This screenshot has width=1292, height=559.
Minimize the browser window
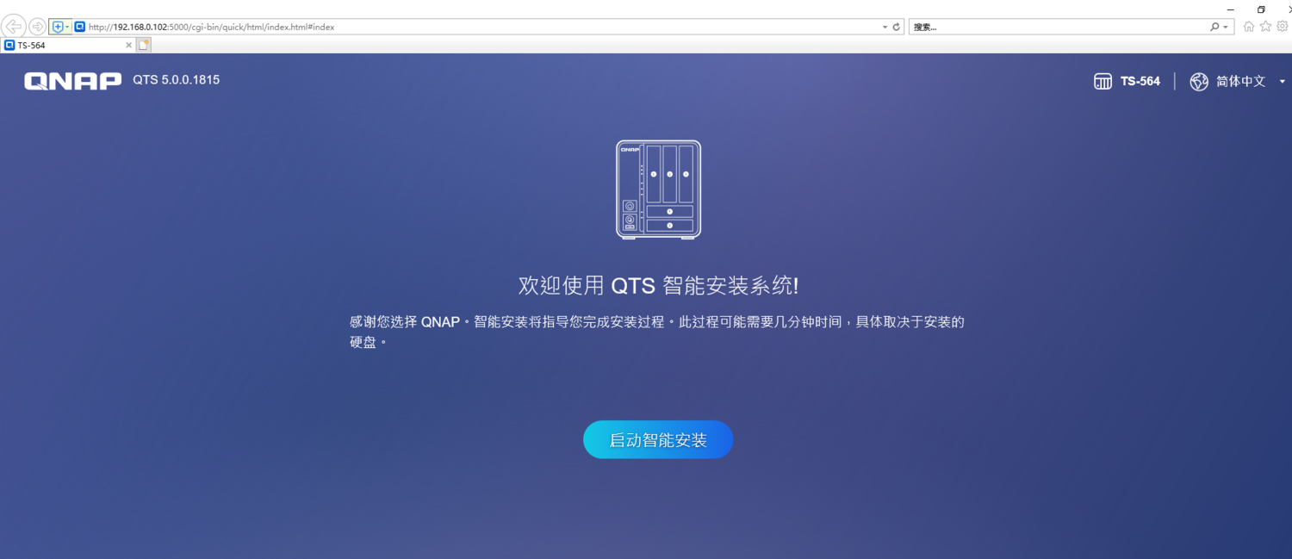coord(1232,9)
